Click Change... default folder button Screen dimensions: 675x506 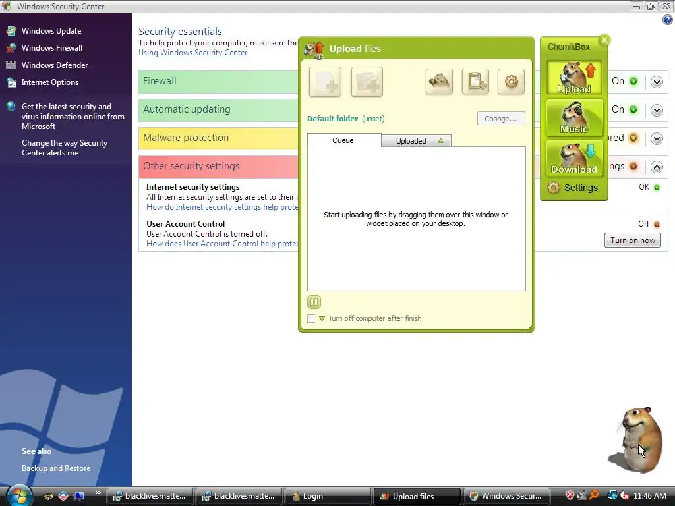click(501, 119)
